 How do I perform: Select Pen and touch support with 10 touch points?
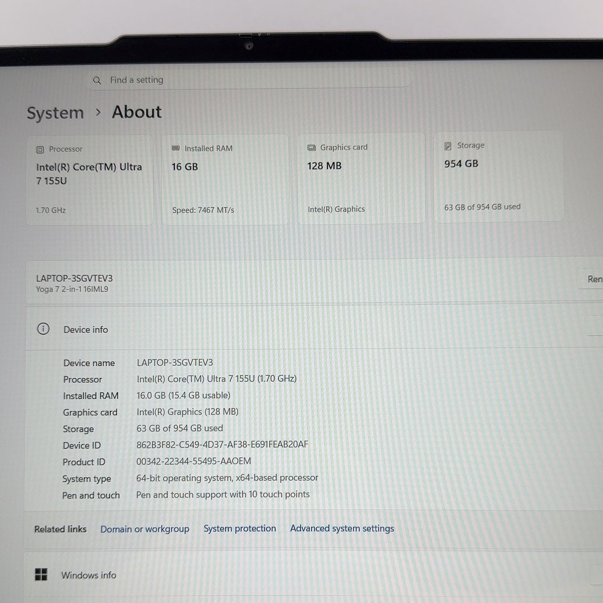pyautogui.click(x=223, y=495)
